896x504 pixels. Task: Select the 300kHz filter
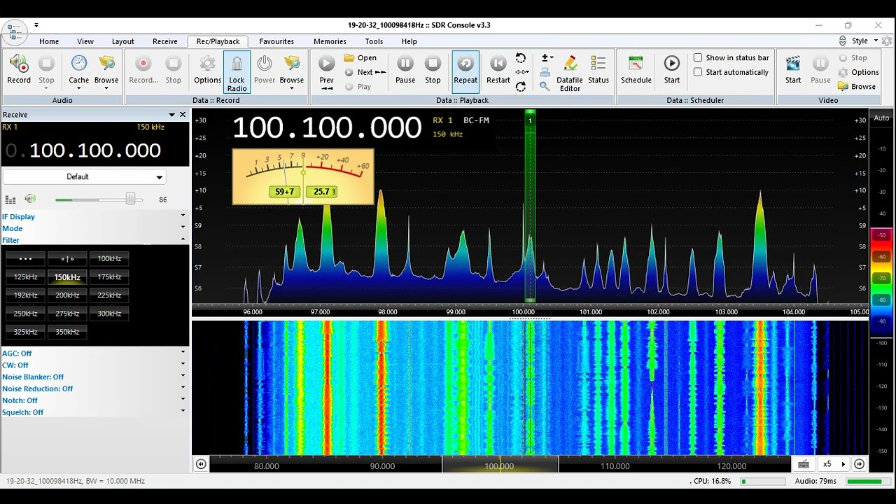pos(109,314)
